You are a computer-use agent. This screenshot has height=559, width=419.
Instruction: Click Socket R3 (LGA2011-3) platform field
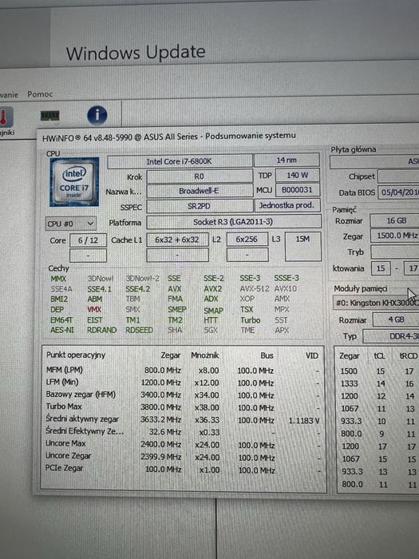click(233, 222)
